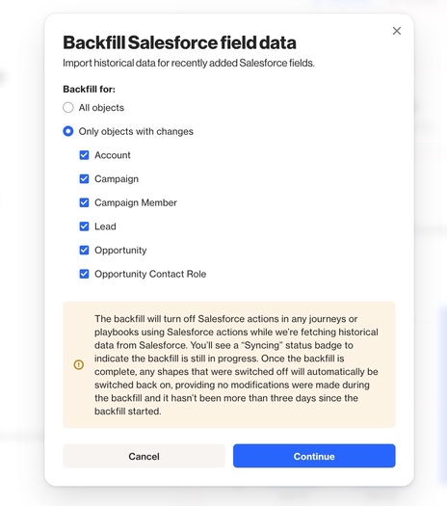The width and height of the screenshot is (447, 506).
Task: Uncheck the standalone Campaign checkbox
Action: (x=84, y=178)
